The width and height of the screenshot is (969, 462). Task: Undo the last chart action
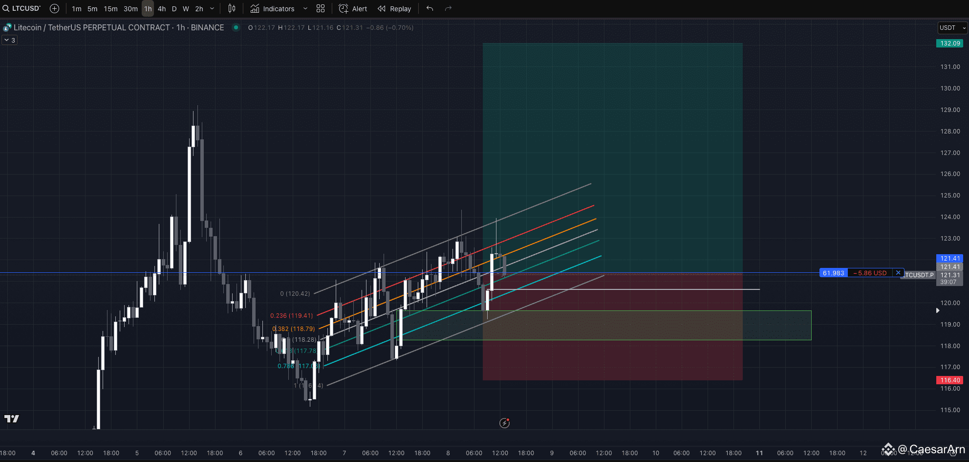tap(430, 9)
